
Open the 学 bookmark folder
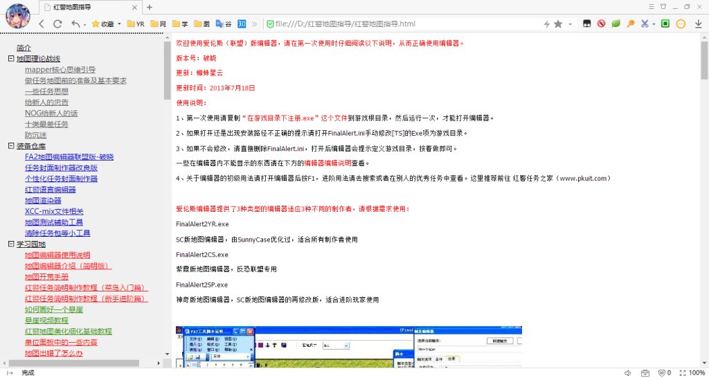(181, 24)
